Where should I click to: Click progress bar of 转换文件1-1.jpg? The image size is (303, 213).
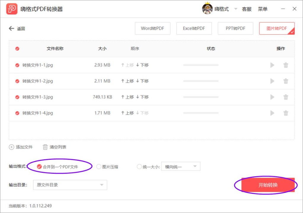point(201,65)
